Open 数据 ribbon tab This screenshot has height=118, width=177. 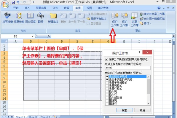[66, 8]
